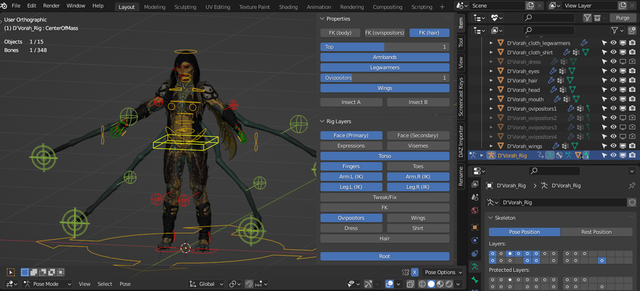Toggle X-axis mirror button beside Pose Options

415,273
